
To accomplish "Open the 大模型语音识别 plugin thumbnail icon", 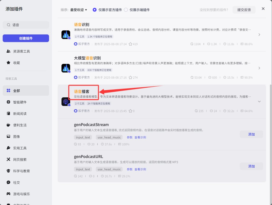I will coord(66,68).
